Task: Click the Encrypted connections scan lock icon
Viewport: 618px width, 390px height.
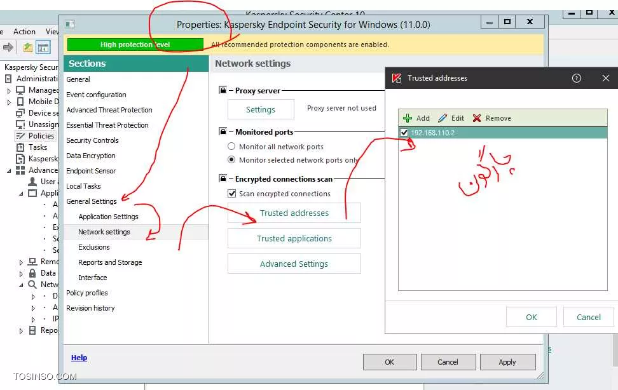Action: pos(223,178)
